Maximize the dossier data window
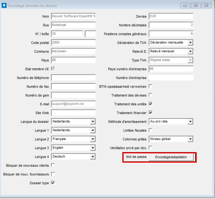This screenshot has width=215, height=199. tap(196, 6)
